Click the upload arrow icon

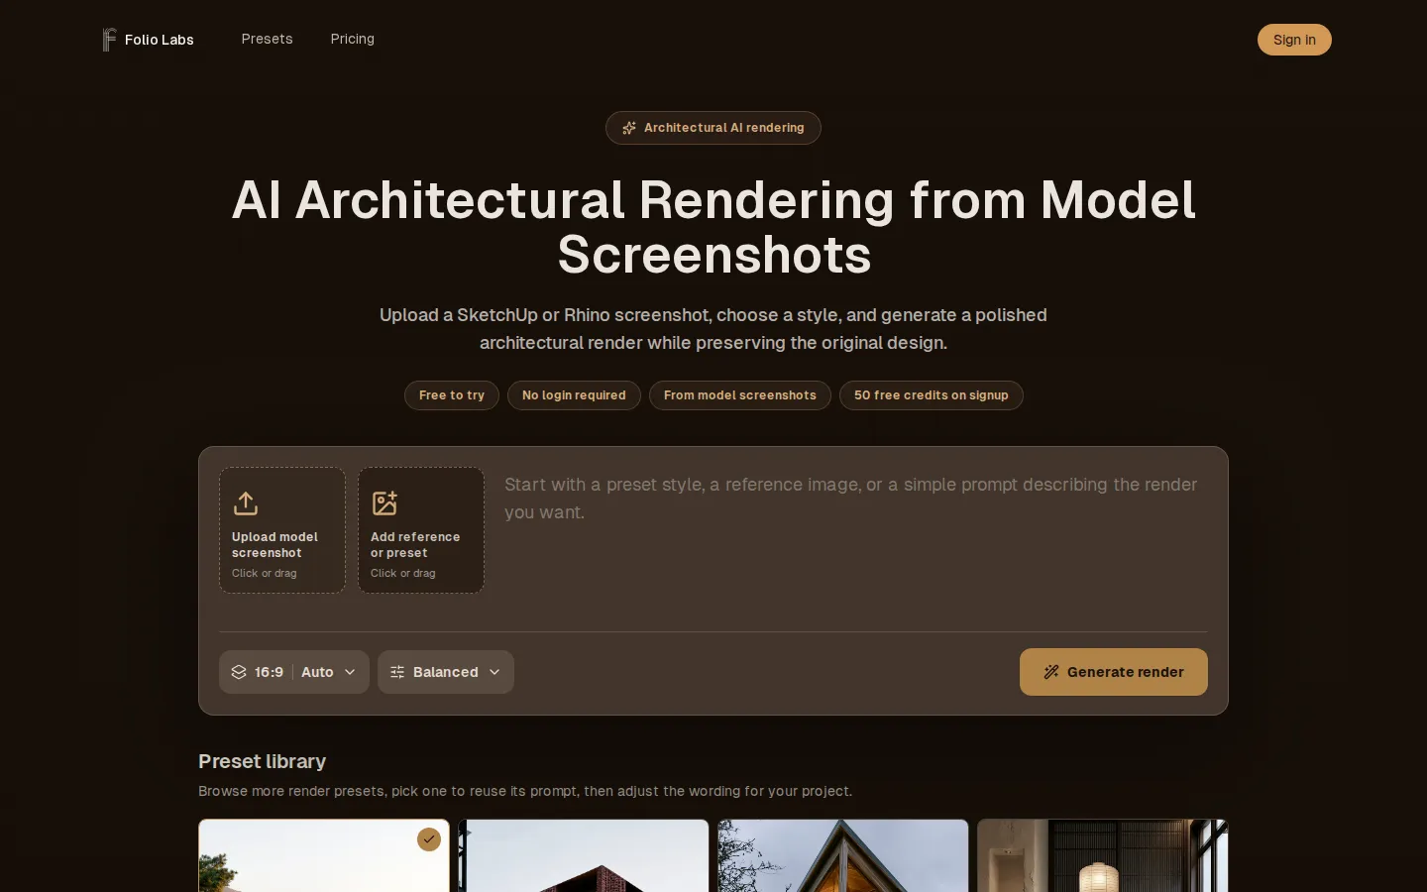[246, 503]
